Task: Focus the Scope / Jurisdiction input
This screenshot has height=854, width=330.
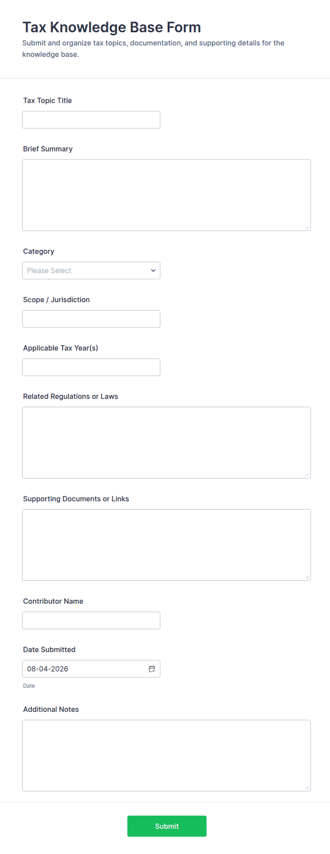Action: 91,319
